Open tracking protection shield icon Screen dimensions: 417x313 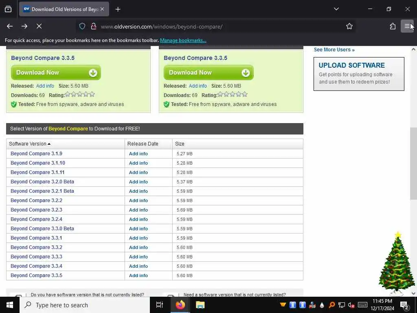click(x=82, y=26)
